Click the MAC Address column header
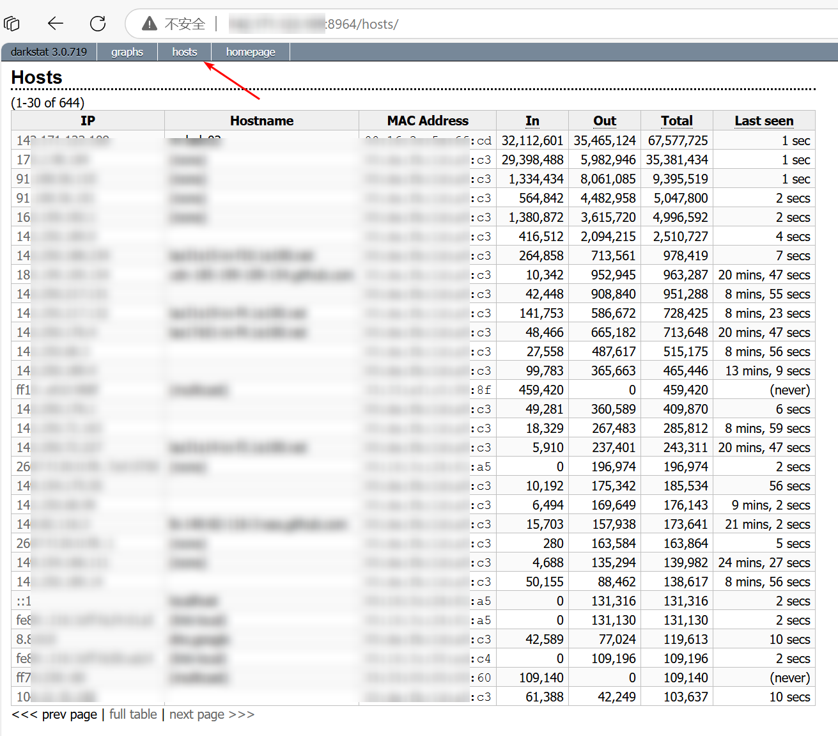The image size is (838, 736). (427, 121)
